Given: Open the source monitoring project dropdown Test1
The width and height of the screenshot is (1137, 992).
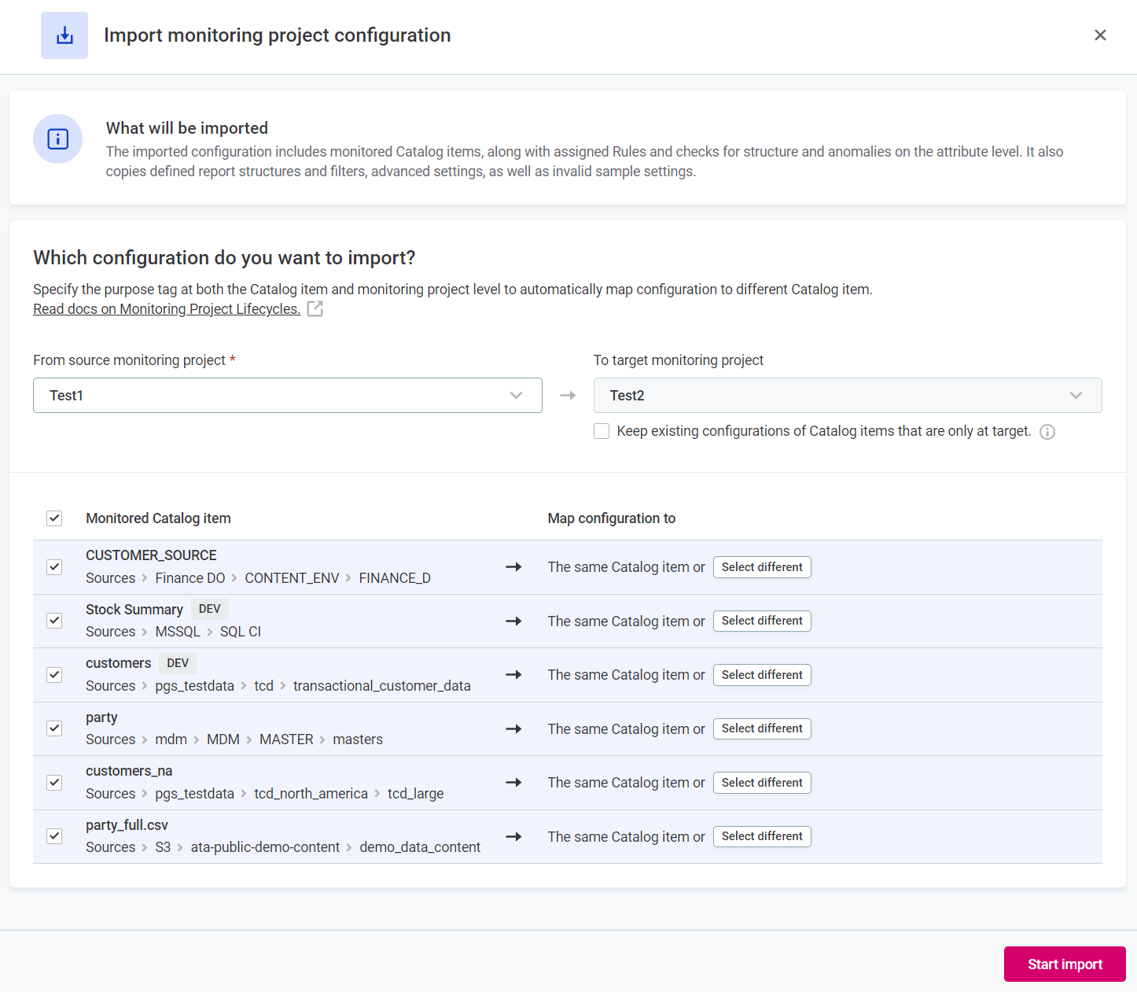Looking at the screenshot, I should (x=287, y=396).
